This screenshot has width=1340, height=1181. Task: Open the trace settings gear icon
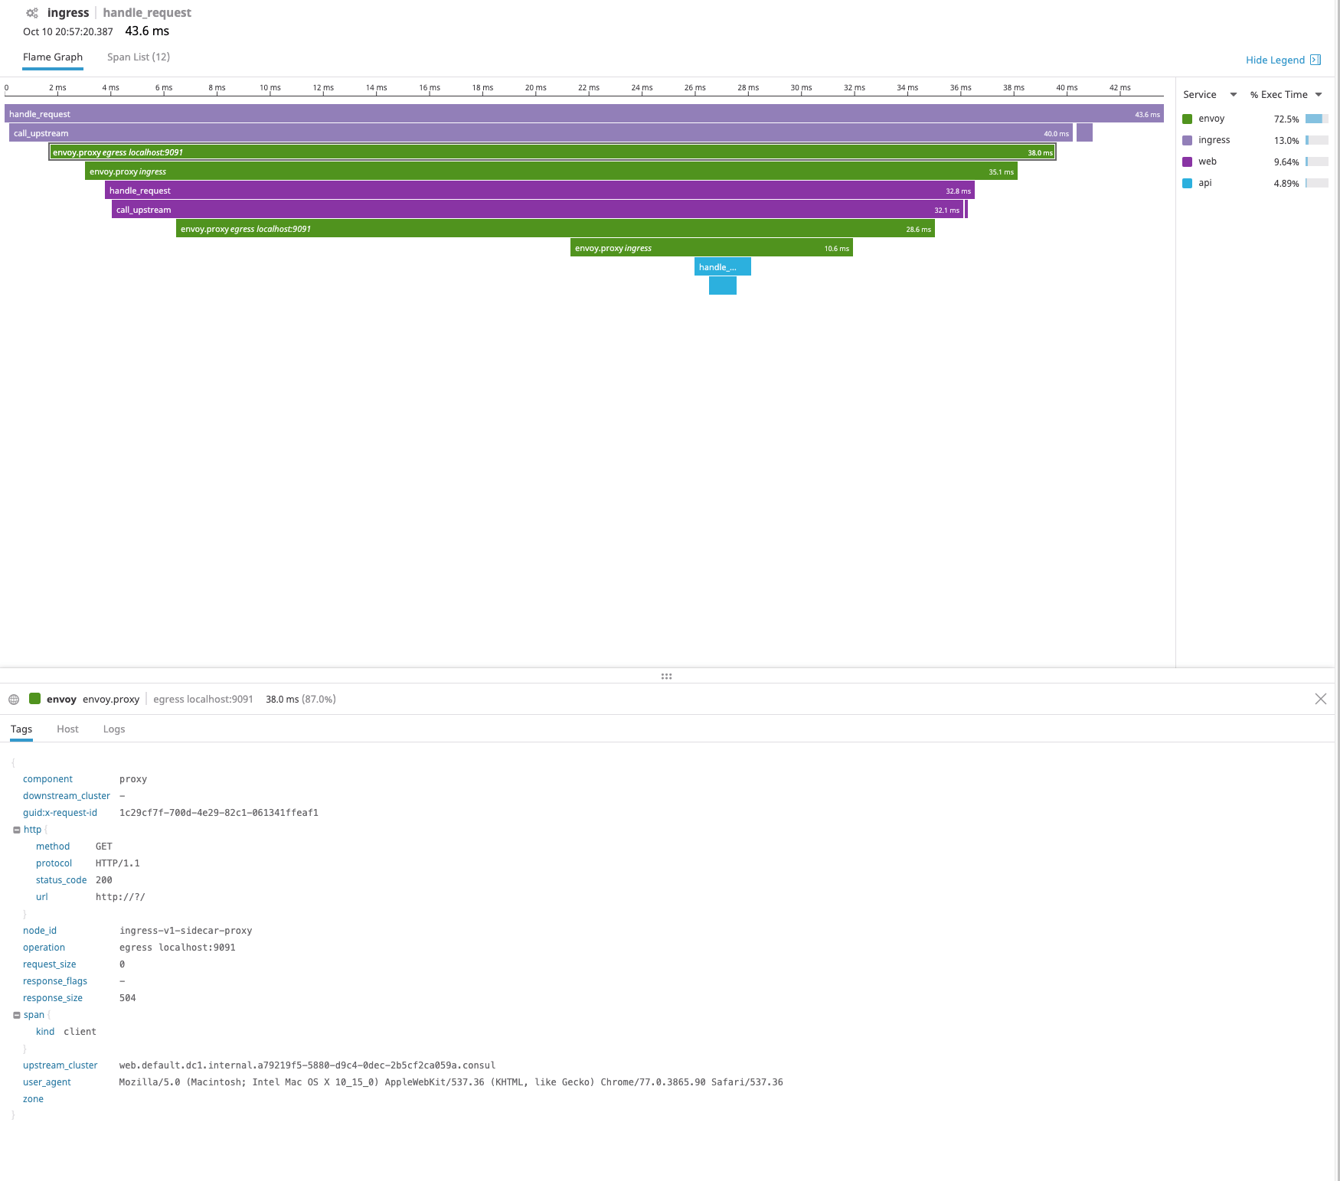(31, 12)
